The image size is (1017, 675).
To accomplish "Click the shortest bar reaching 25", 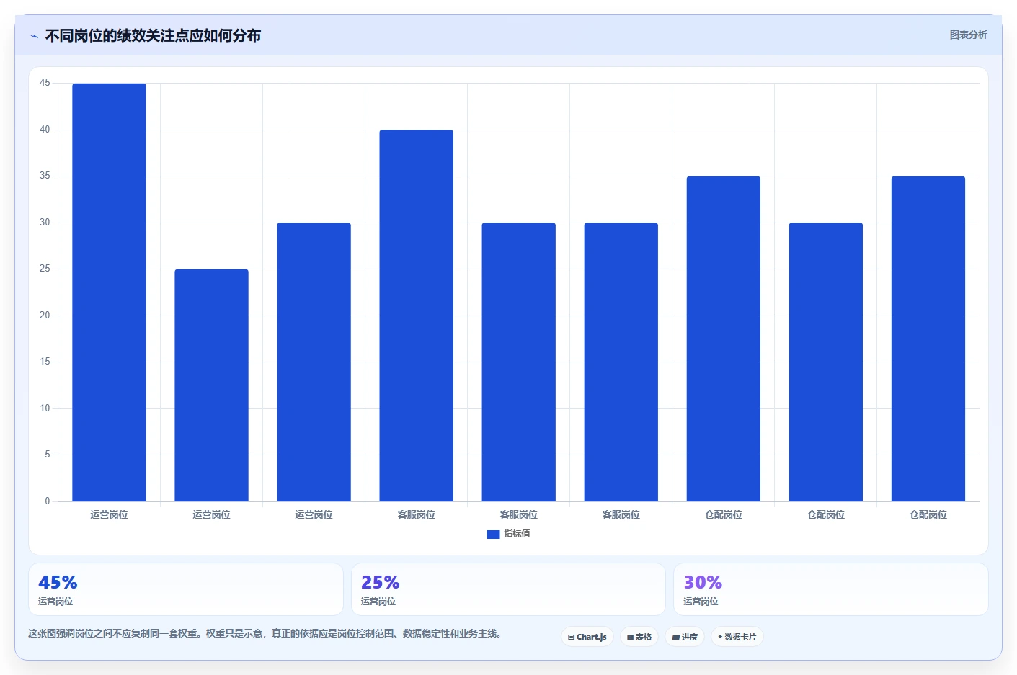I will (211, 385).
